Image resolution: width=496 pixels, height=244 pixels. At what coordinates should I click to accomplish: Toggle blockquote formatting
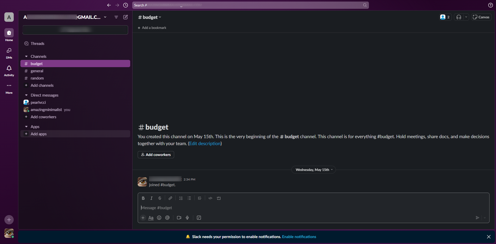tap(200, 198)
